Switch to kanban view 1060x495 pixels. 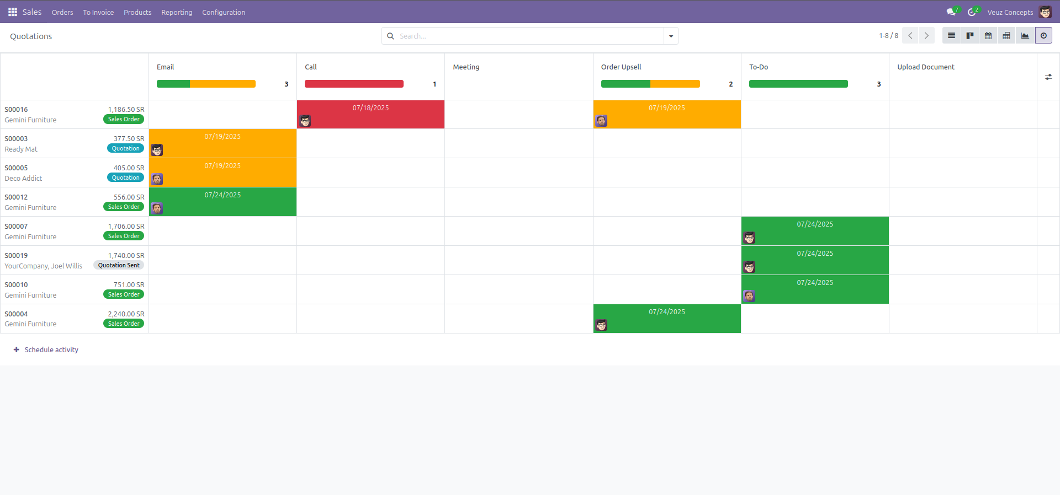969,36
